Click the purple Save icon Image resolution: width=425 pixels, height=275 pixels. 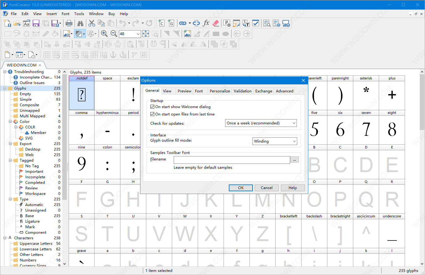[36, 23]
